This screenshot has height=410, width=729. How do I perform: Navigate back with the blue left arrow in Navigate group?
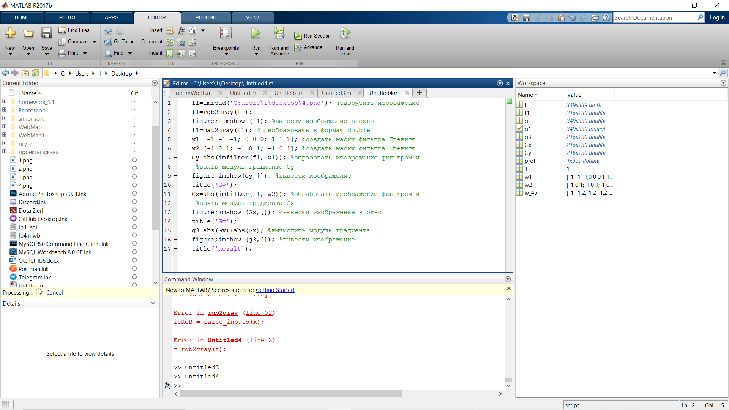point(108,30)
